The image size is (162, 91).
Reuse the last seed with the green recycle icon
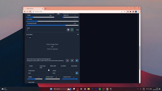72,30
